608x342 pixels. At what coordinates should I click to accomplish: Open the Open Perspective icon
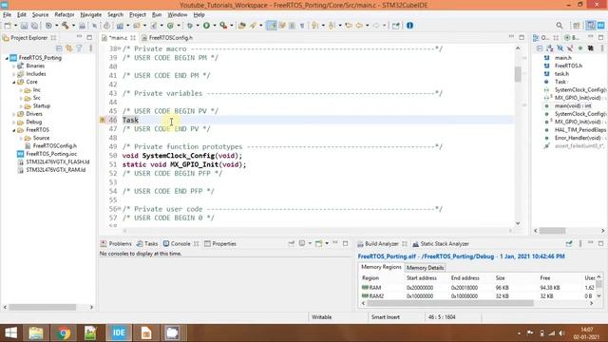click(577, 26)
